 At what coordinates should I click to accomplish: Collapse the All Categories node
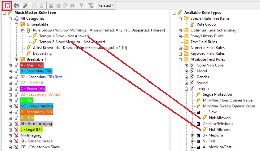point(10,19)
